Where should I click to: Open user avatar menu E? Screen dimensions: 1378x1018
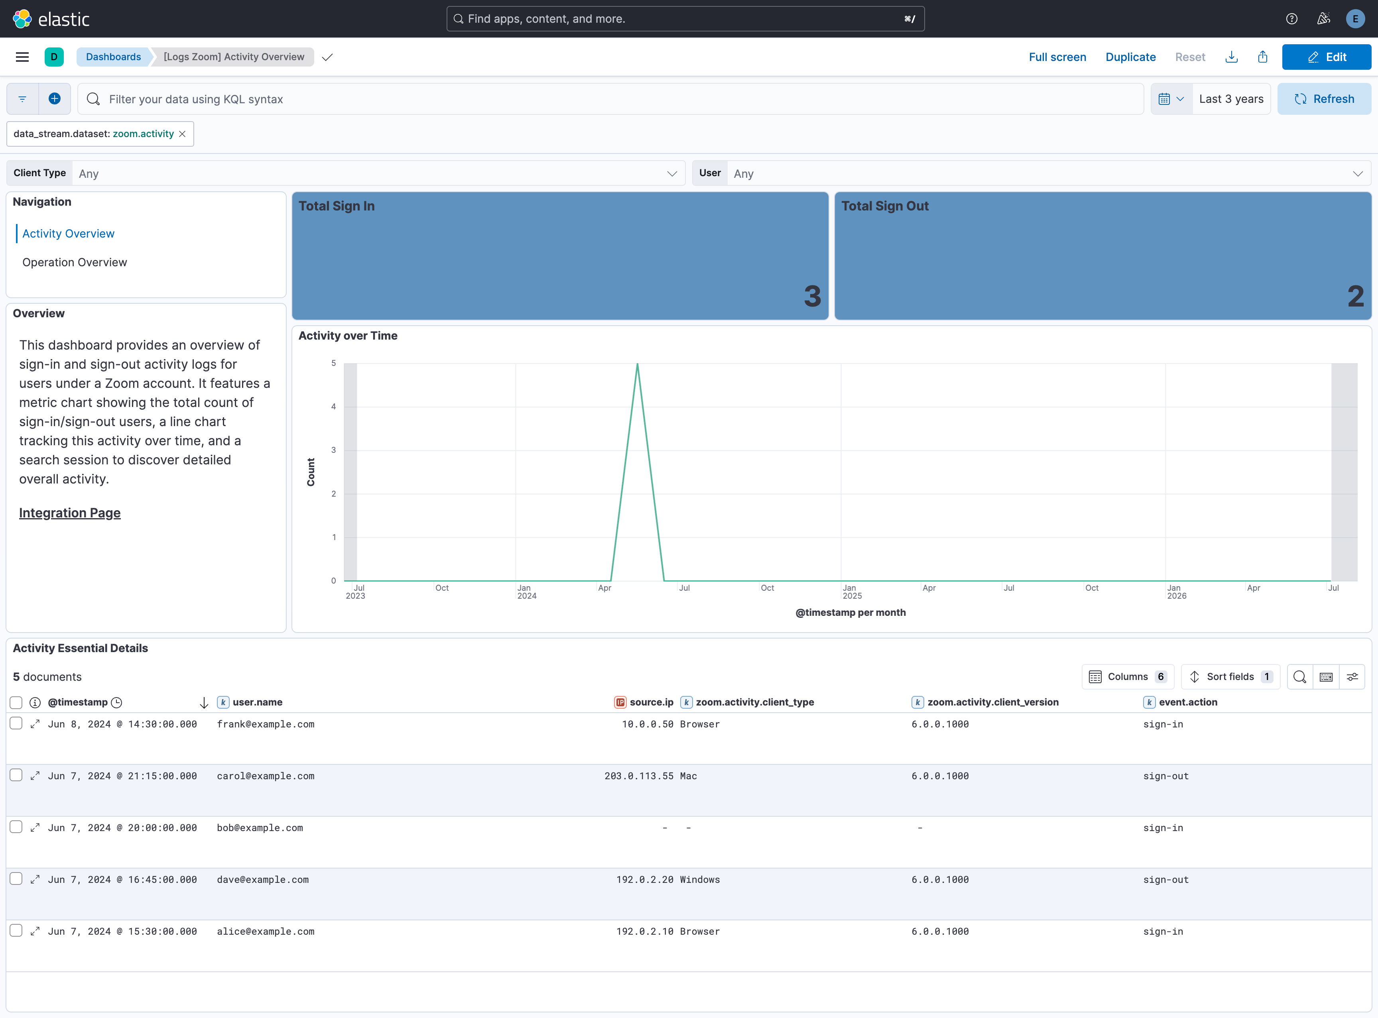coord(1355,18)
